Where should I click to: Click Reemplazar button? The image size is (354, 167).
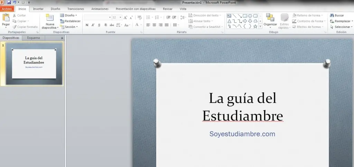(341, 21)
